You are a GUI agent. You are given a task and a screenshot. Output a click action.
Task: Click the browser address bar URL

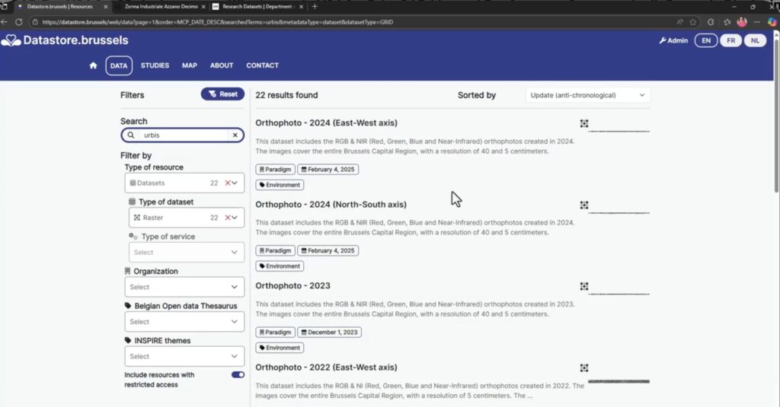(x=305, y=22)
